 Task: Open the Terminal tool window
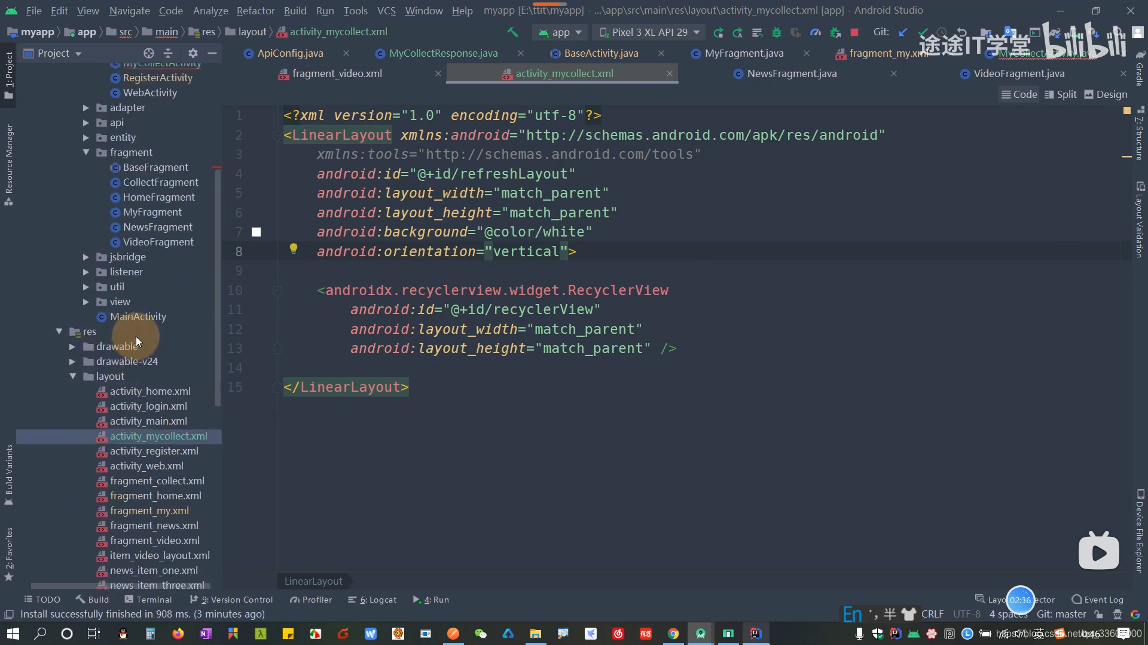coord(148,600)
